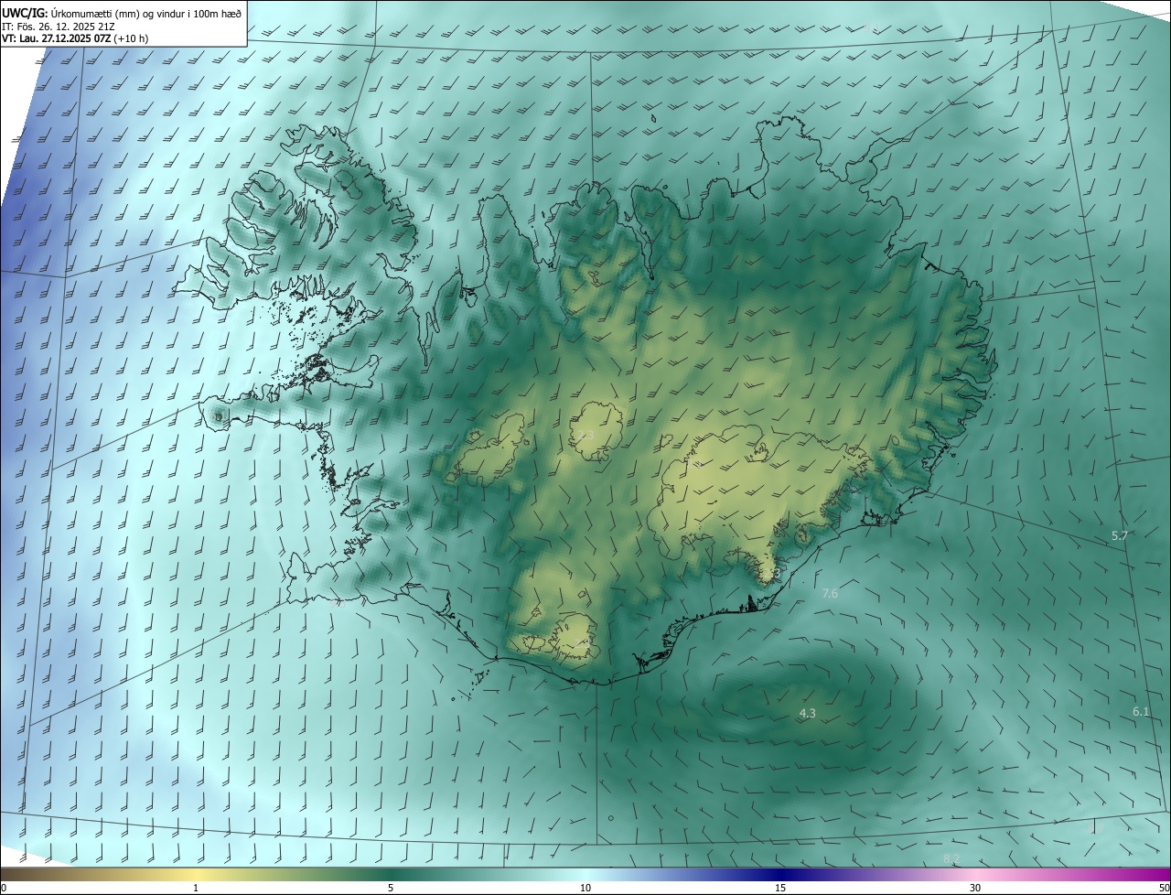1171x895 pixels.
Task: Click the pale yellow segment of the color bar
Action: pos(196,875)
